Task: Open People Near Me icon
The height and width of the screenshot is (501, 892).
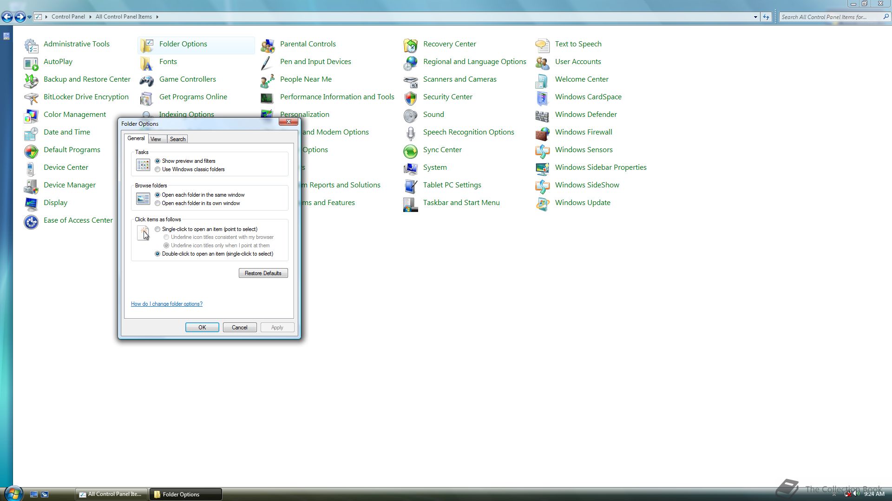Action: (268, 80)
